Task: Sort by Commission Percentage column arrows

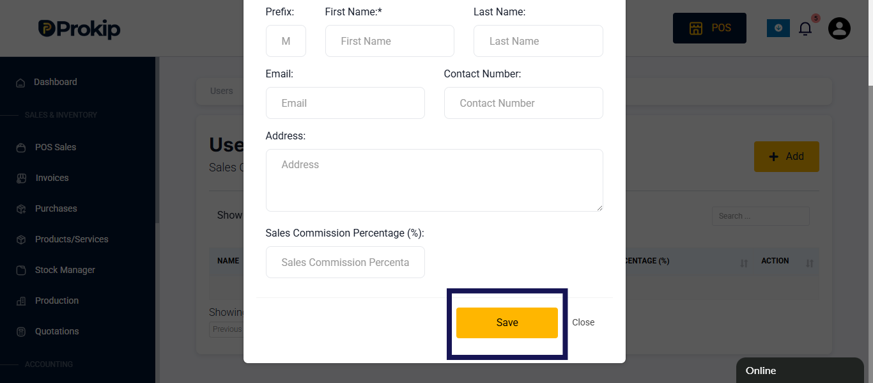Action: tap(744, 263)
